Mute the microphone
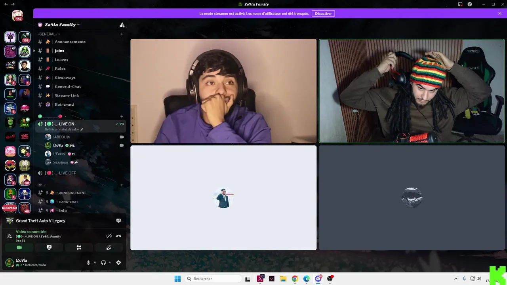Viewport: 507px width, 285px height. pos(88,262)
